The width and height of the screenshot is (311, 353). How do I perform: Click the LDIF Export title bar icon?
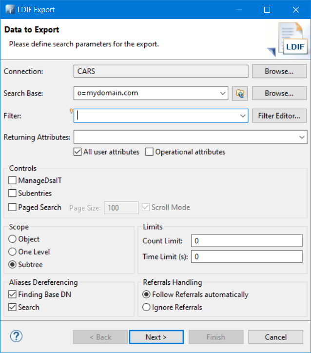tap(10, 10)
